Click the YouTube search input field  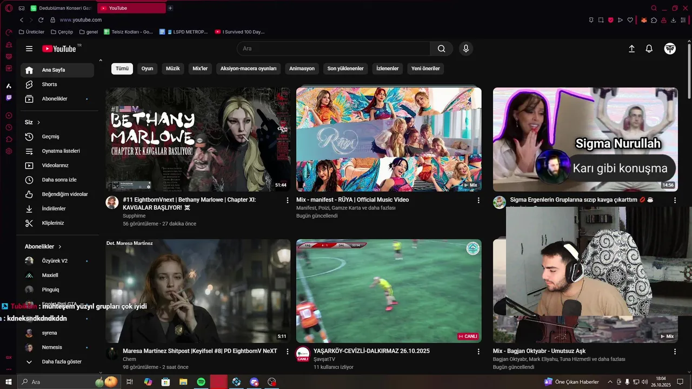(x=334, y=49)
